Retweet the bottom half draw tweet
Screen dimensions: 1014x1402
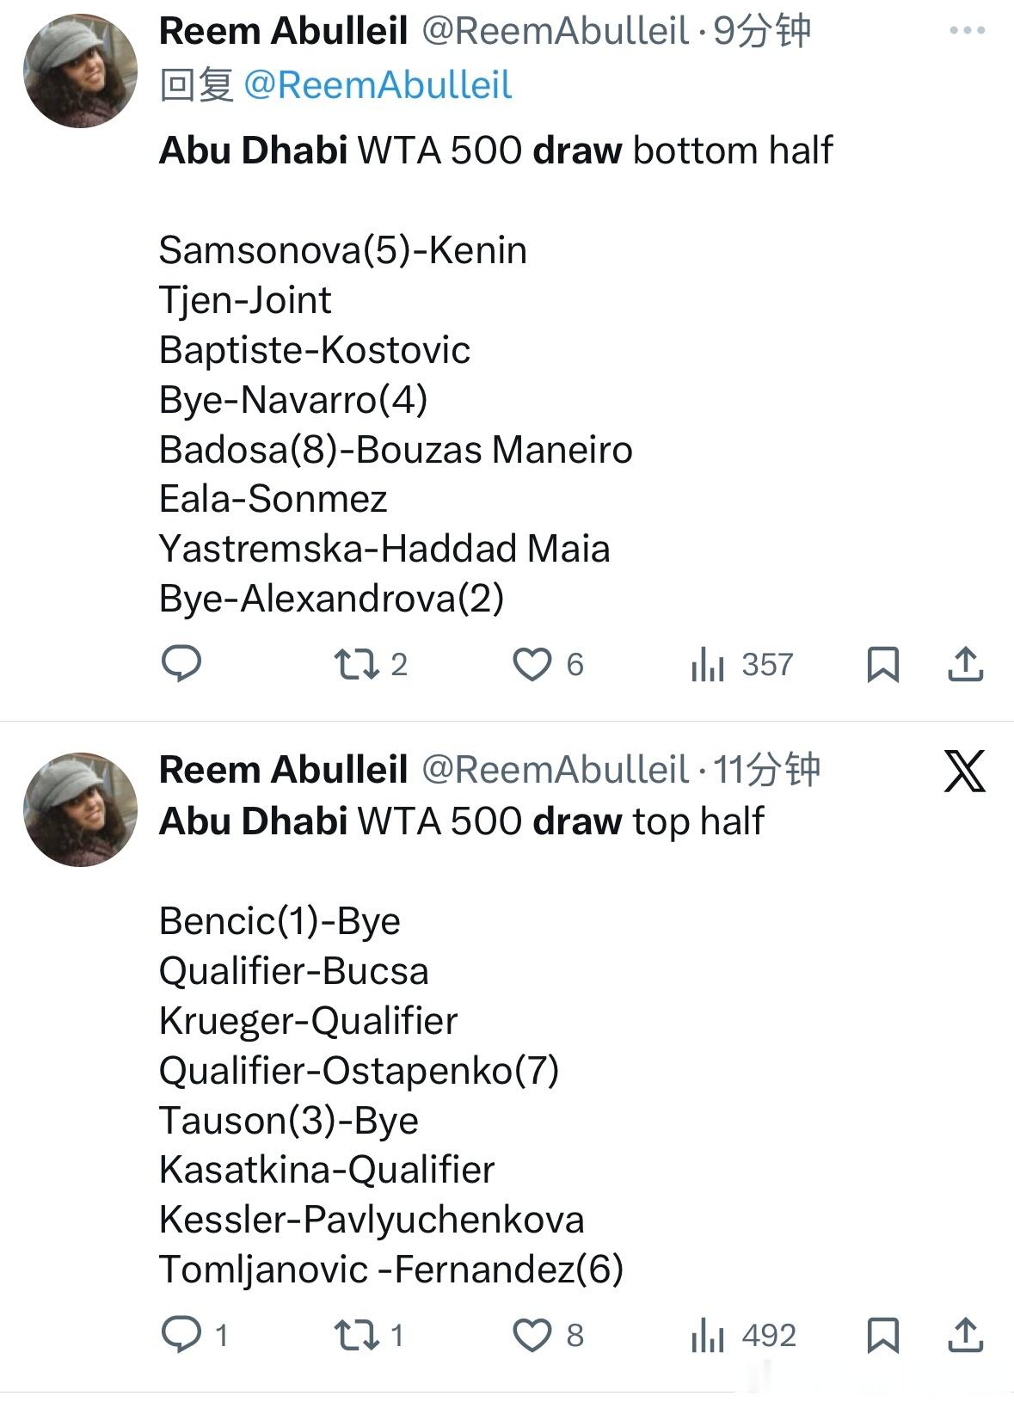coord(356,664)
